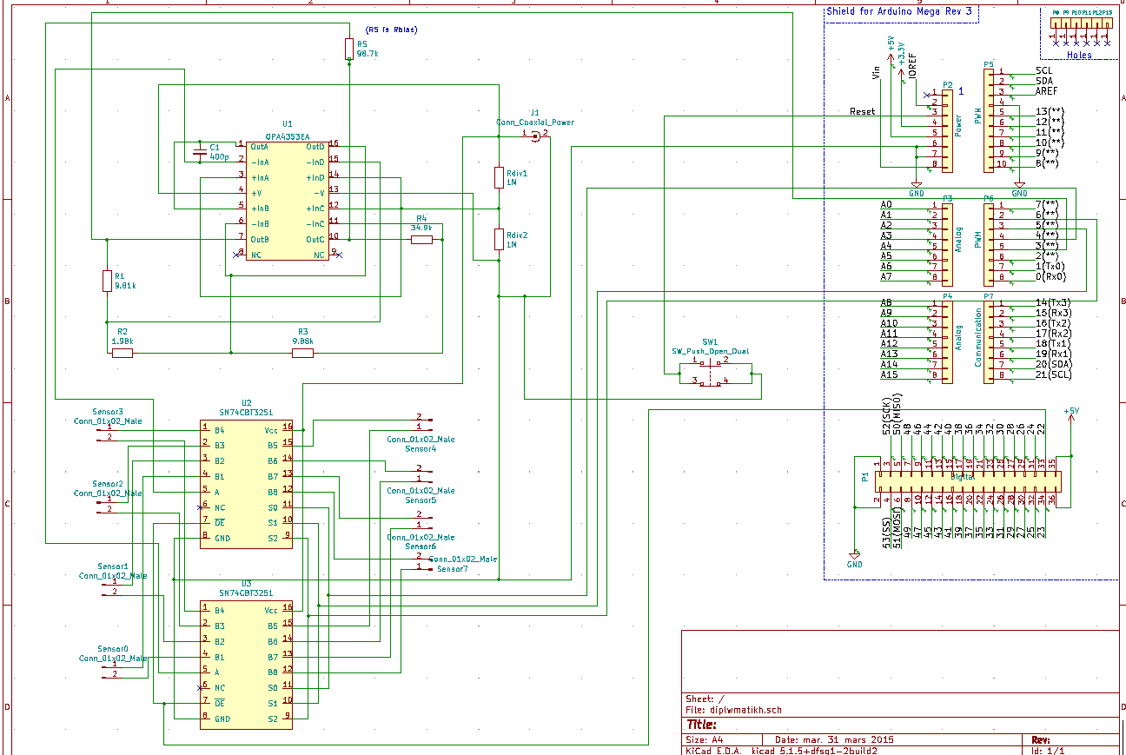The height and width of the screenshot is (755, 1126).
Task: Select the SW1 push button switch symbol
Action: pyautogui.click(x=710, y=371)
